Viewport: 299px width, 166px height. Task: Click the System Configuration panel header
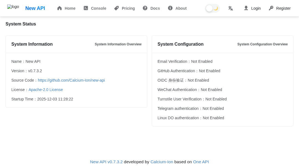pyautogui.click(x=181, y=44)
